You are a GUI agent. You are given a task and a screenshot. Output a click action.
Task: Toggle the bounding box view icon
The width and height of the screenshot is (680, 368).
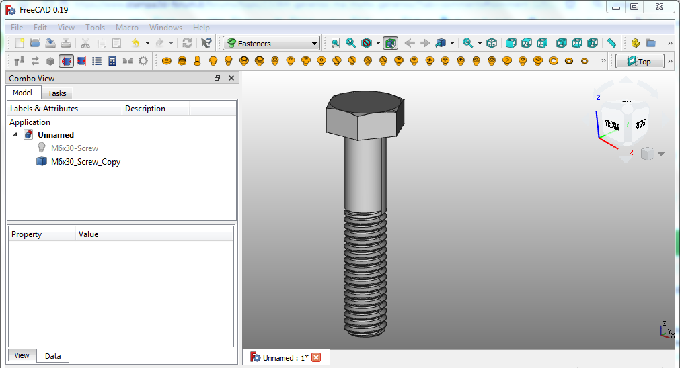(x=391, y=43)
